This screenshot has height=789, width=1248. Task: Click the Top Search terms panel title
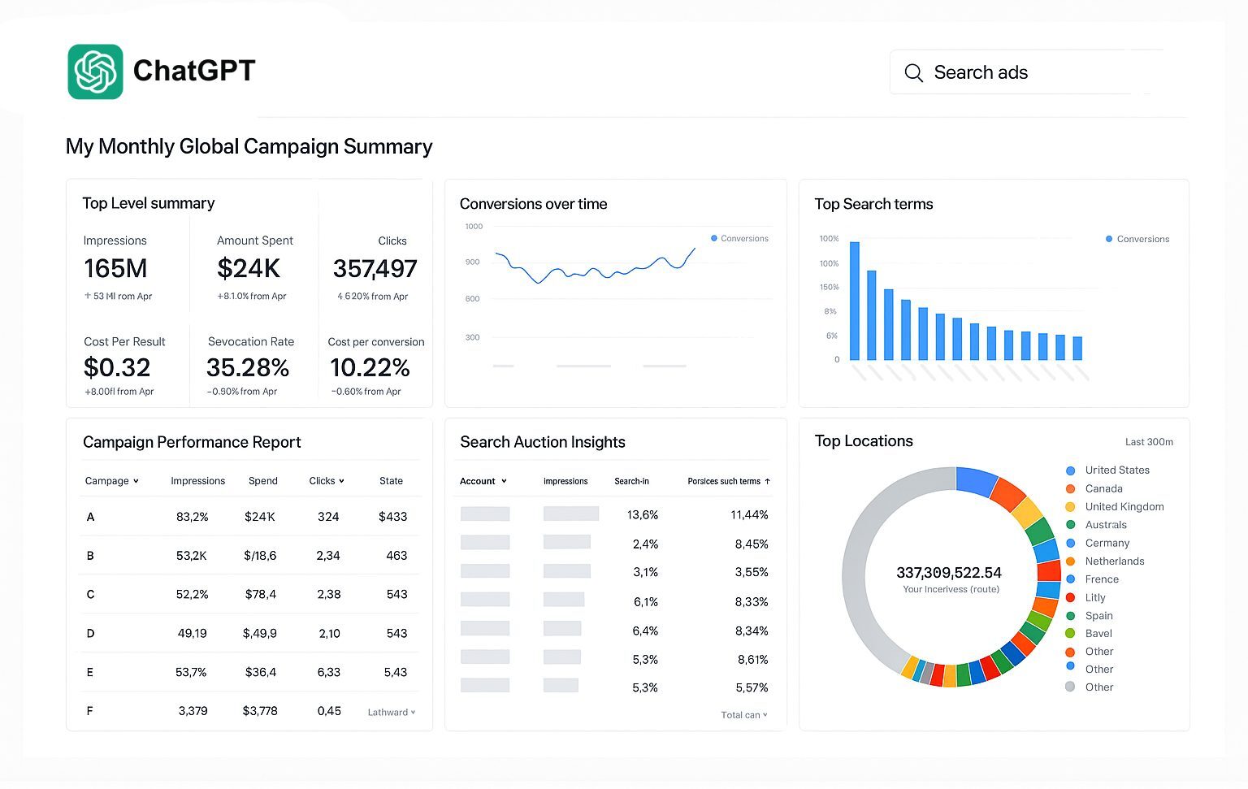point(873,204)
